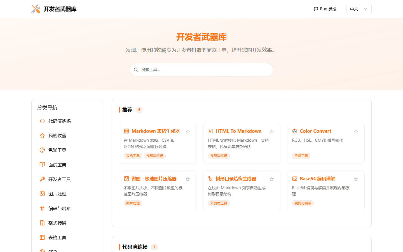Open the Bug 反馈 link
The height and width of the screenshot is (252, 403).
tap(325, 9)
